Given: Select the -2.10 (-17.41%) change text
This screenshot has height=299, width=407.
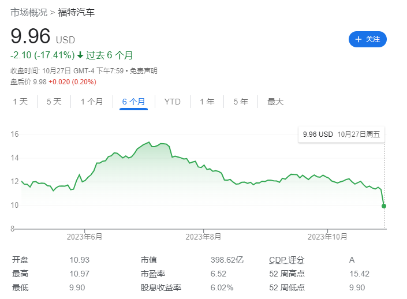Looking at the screenshot, I should click(x=43, y=55).
